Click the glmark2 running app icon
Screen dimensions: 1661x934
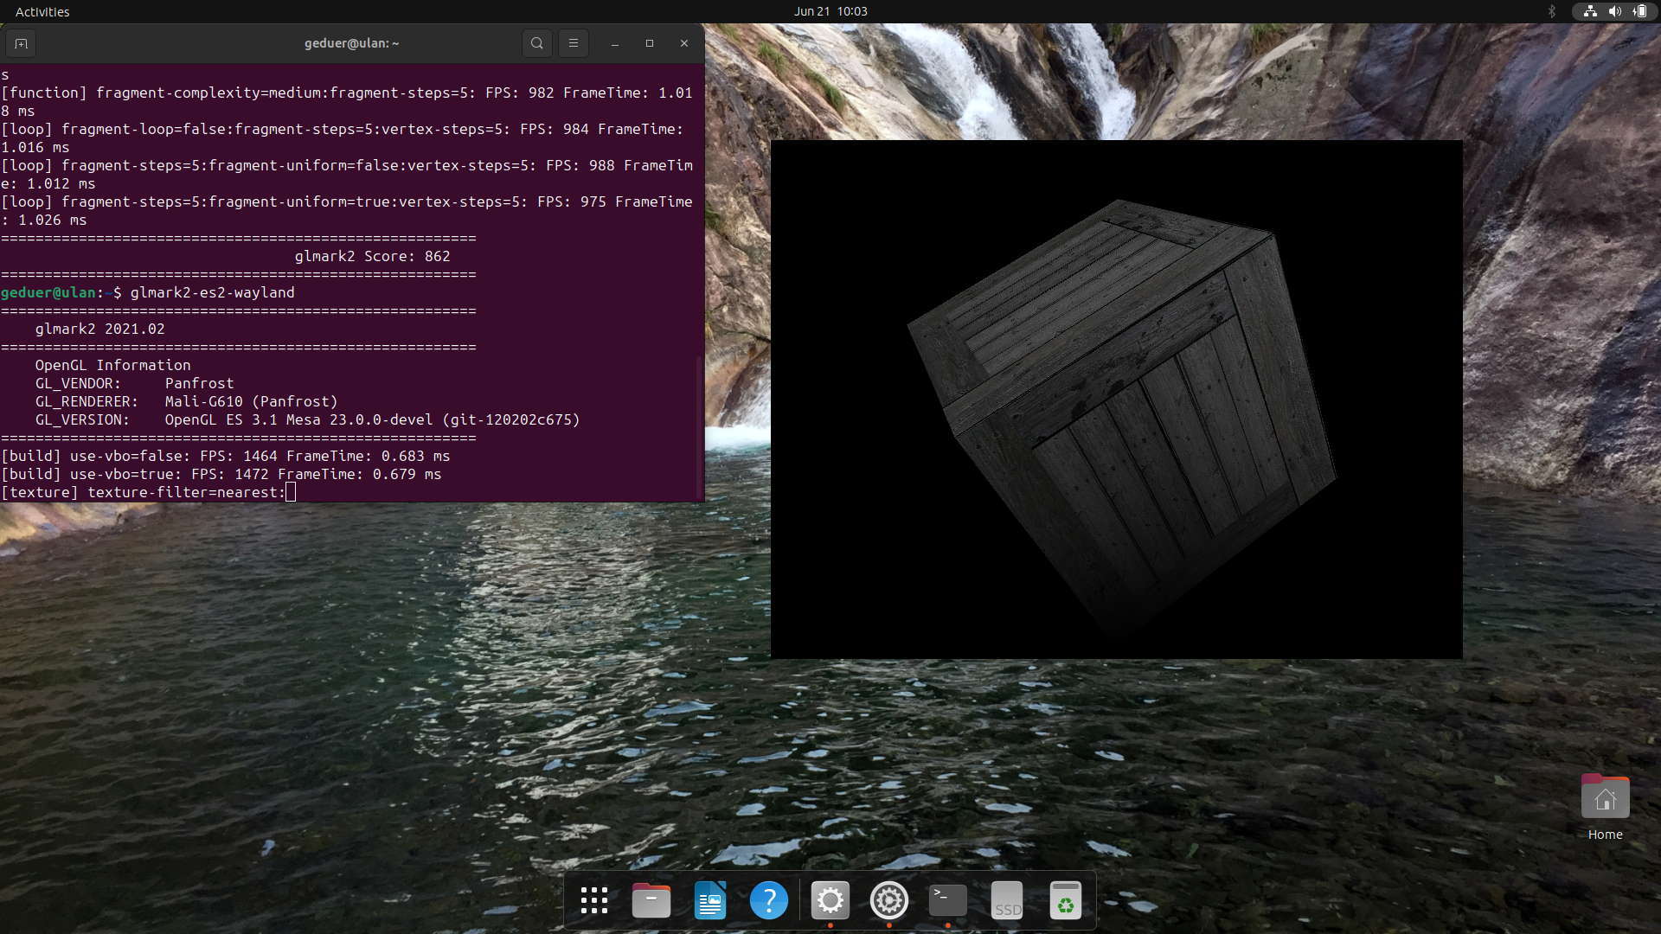tap(888, 900)
